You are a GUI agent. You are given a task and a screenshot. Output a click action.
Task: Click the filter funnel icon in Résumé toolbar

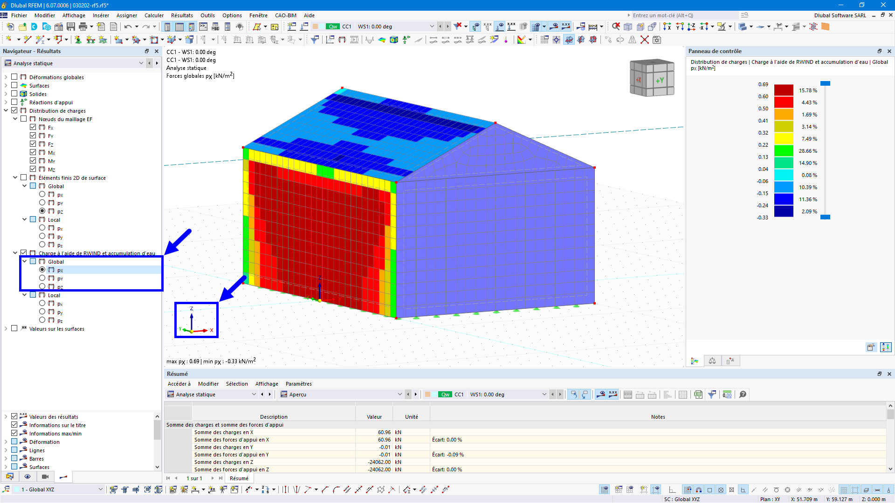click(x=712, y=394)
